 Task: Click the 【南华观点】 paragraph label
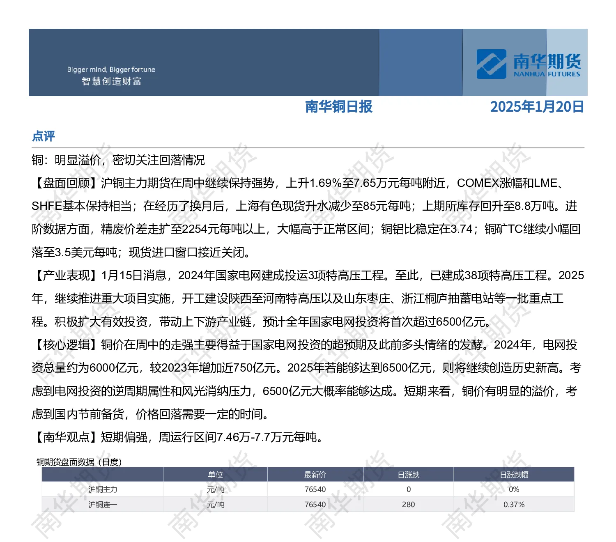coord(66,437)
